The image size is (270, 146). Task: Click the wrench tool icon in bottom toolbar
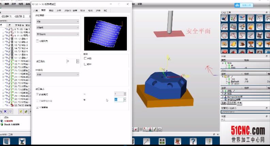[147, 141]
